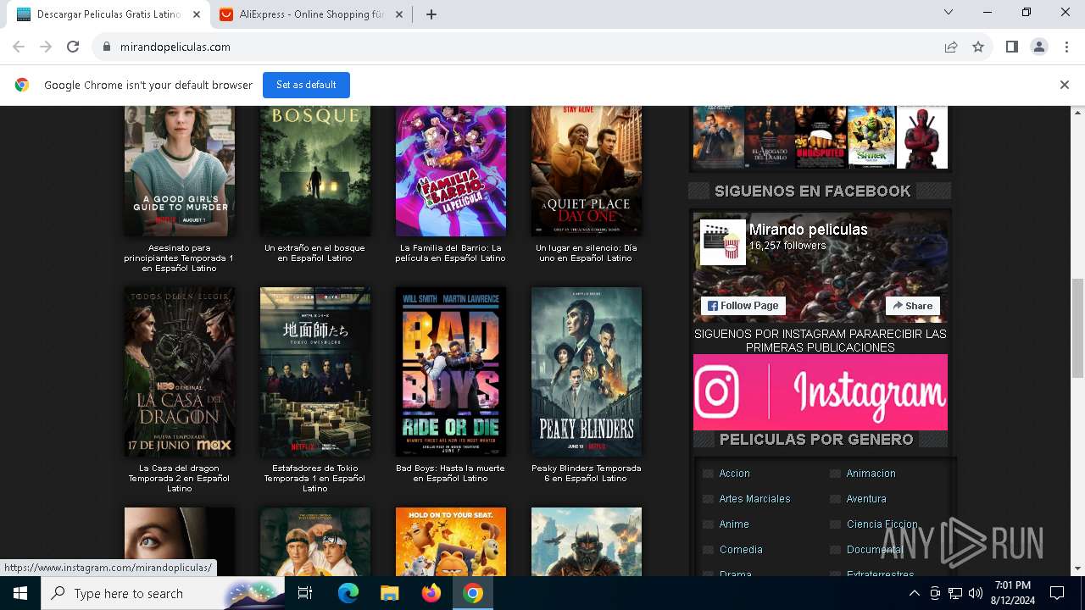Open the volume control in system tray
This screenshot has width=1085, height=610.
pos(975,593)
